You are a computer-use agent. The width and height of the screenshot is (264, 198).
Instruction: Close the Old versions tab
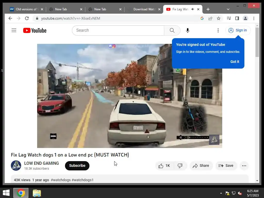[x=42, y=9]
